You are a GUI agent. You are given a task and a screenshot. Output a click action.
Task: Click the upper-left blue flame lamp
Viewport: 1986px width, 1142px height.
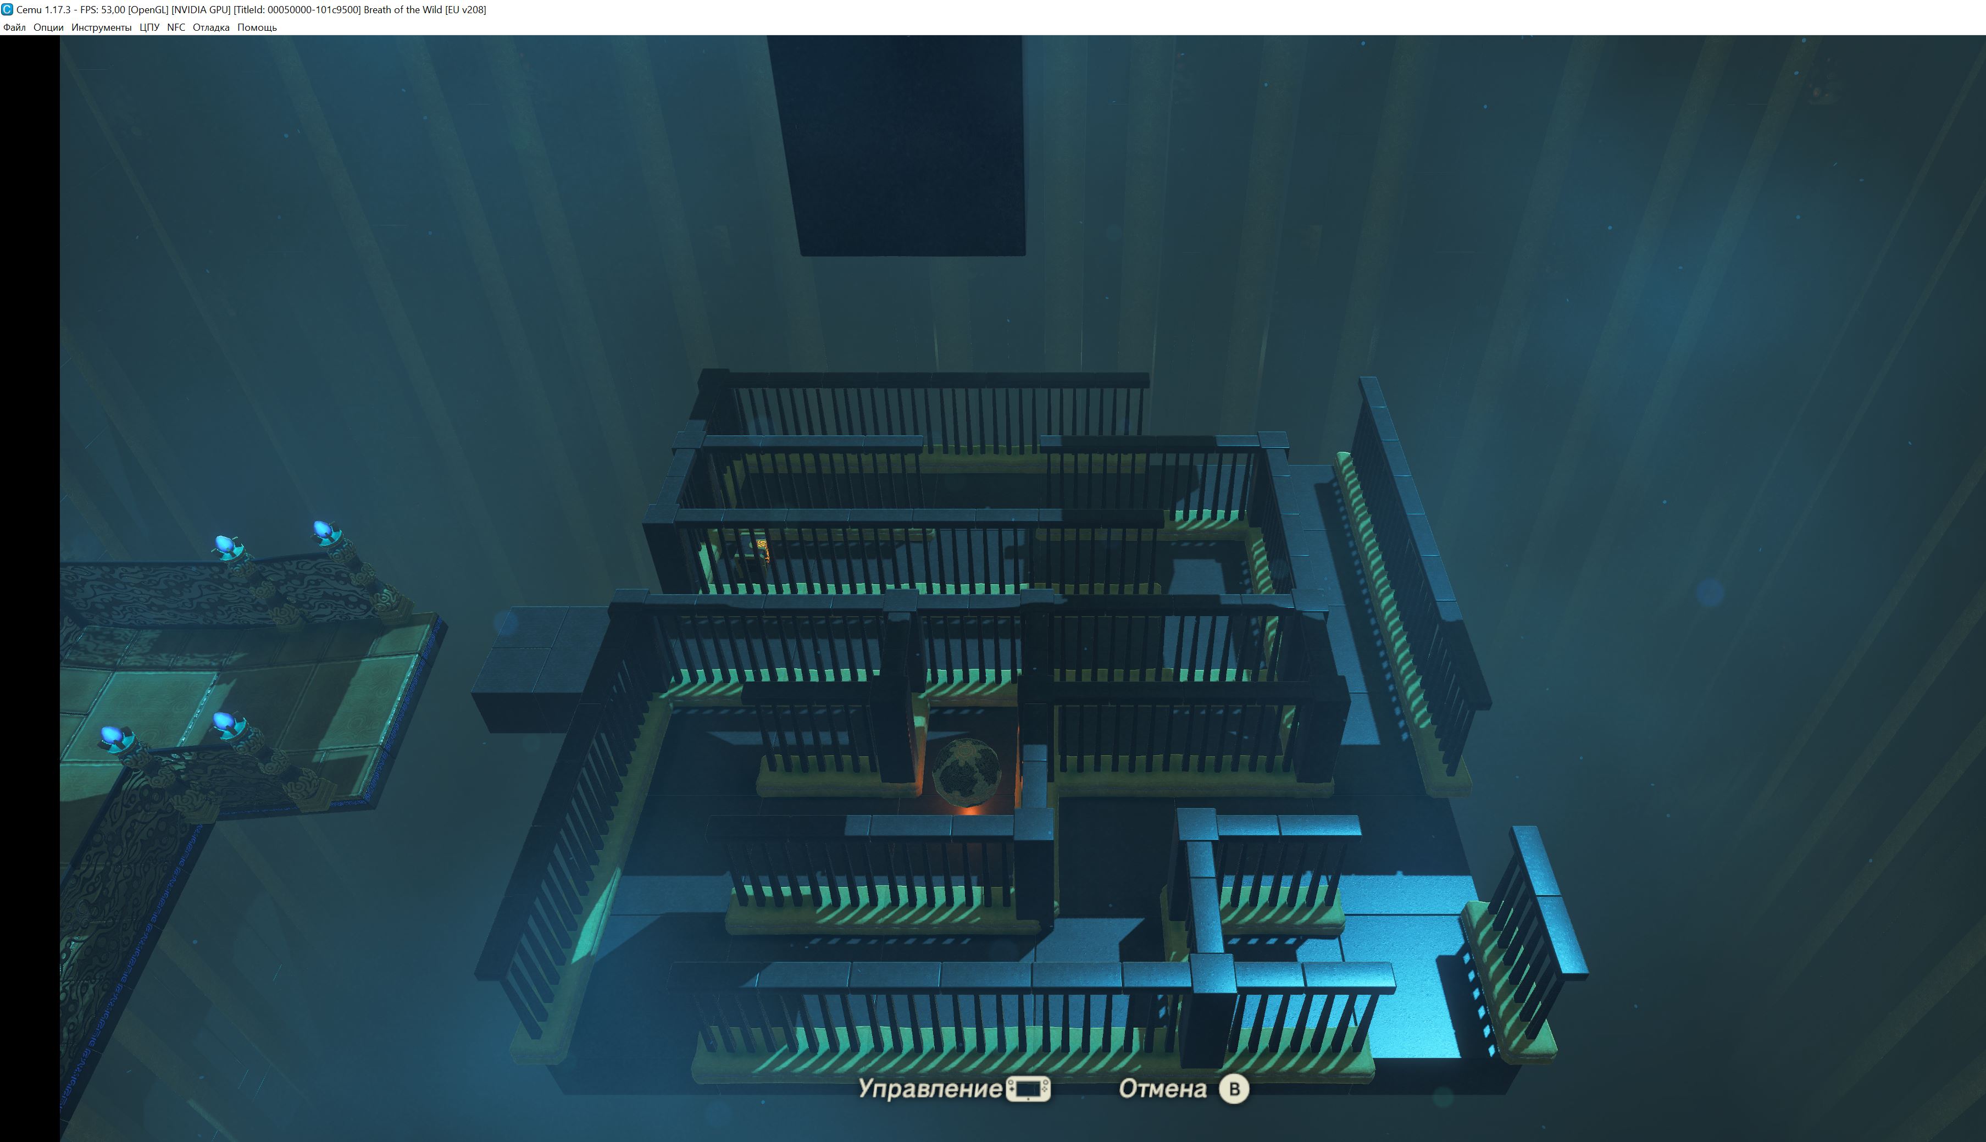tap(225, 544)
